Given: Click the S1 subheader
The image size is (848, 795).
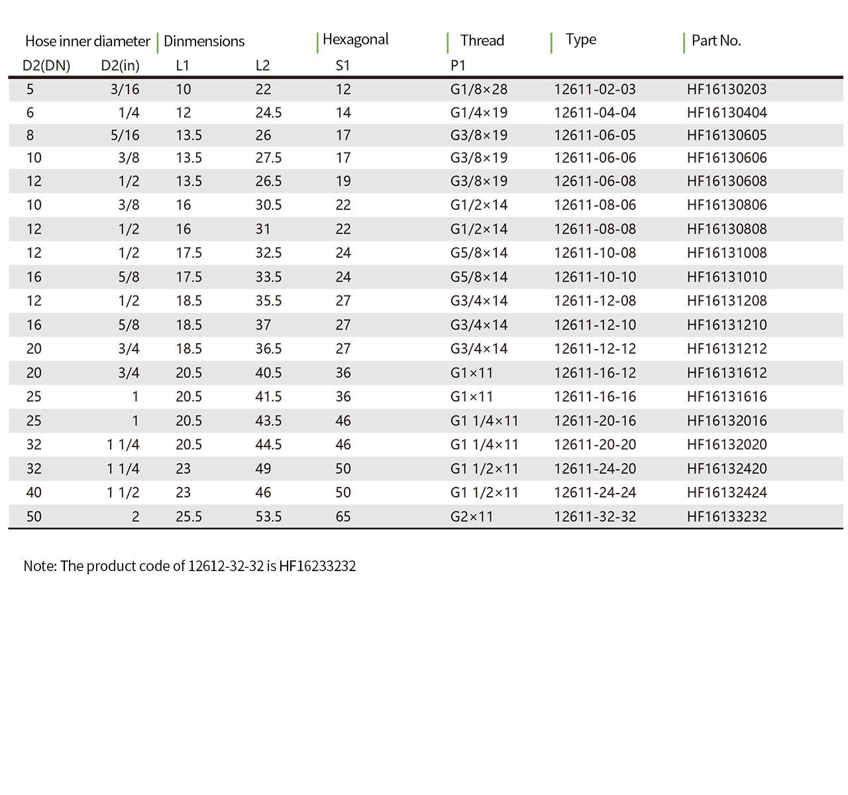Looking at the screenshot, I should pos(343,66).
